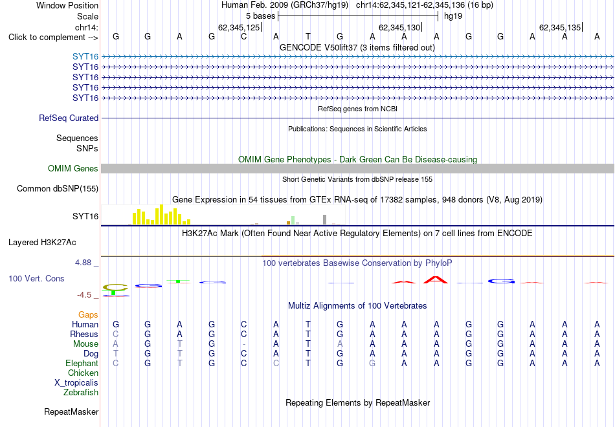615x427 pixels.
Task: Click the chr14: base position label
Action: click(x=86, y=27)
